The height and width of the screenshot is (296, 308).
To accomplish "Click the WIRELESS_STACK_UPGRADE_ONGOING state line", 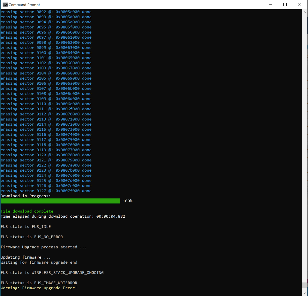I will [52, 273].
